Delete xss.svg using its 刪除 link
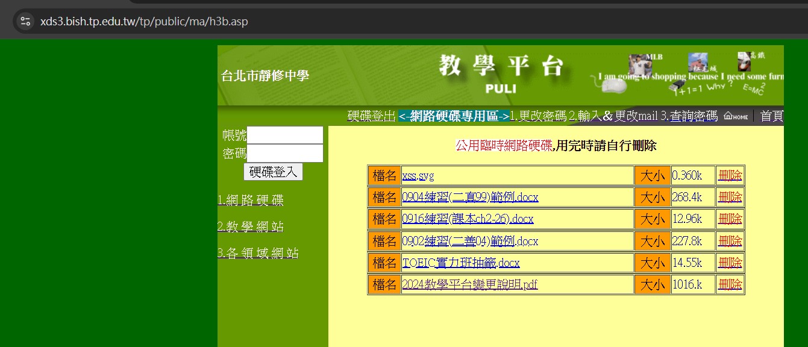 [x=730, y=176]
